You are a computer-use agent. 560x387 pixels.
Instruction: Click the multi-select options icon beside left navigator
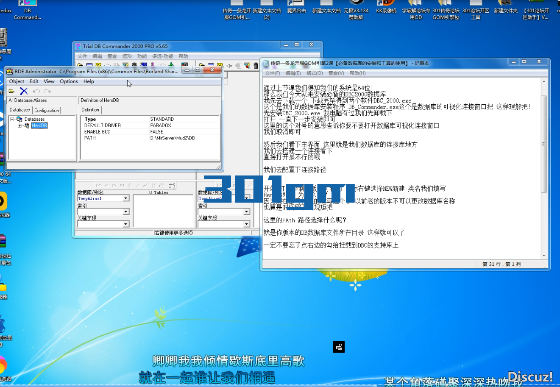click(172, 186)
